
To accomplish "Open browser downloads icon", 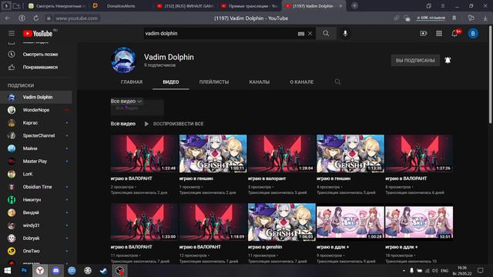I will tap(485, 18).
